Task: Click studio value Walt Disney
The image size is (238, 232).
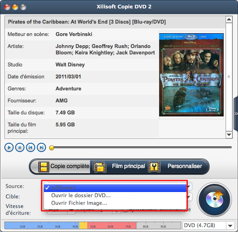Action: [x=70, y=65]
